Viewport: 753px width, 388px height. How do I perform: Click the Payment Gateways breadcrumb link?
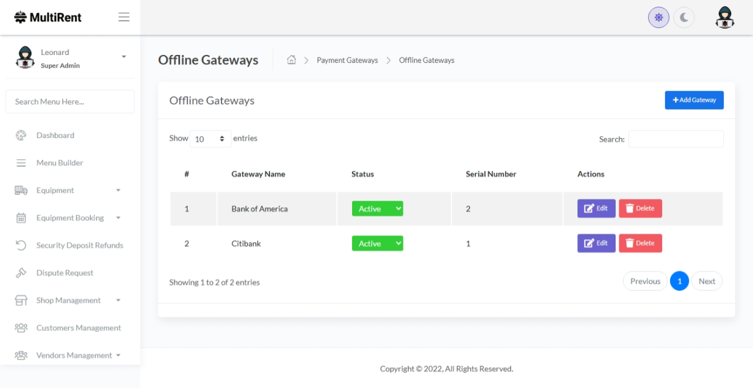point(347,60)
